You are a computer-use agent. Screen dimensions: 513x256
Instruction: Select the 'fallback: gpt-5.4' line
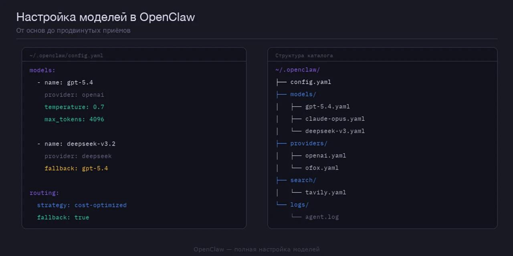[x=76, y=168]
